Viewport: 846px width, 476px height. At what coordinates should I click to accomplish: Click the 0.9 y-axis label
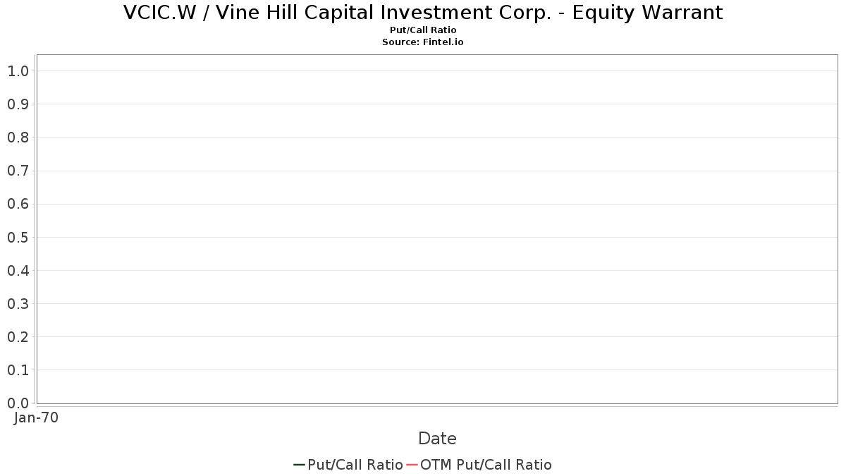[x=18, y=104]
